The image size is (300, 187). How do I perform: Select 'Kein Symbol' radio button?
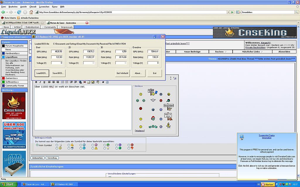[x=37, y=145]
